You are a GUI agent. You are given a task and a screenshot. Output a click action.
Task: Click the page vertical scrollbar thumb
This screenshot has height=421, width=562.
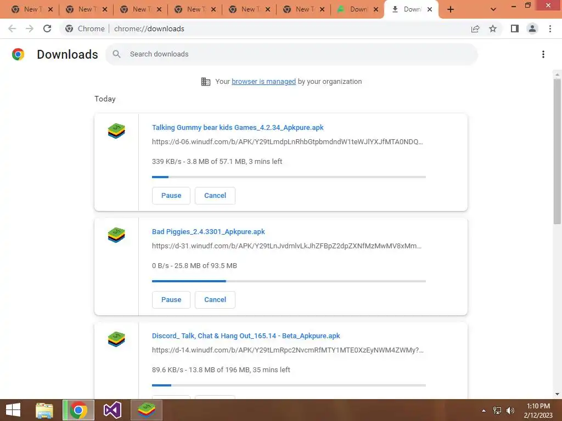coord(557,151)
